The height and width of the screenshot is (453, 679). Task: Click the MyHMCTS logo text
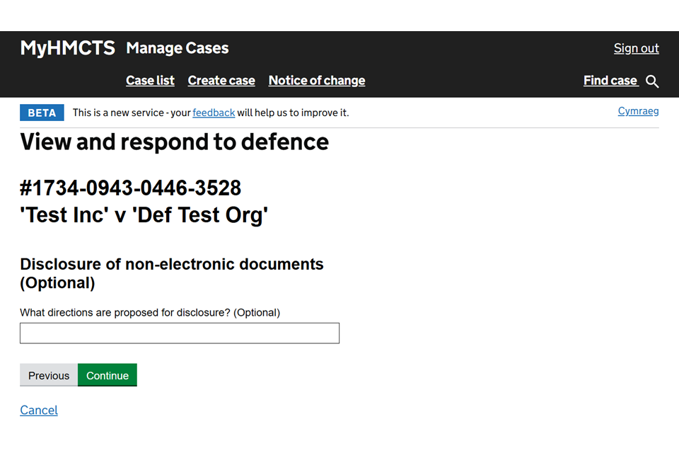point(67,48)
